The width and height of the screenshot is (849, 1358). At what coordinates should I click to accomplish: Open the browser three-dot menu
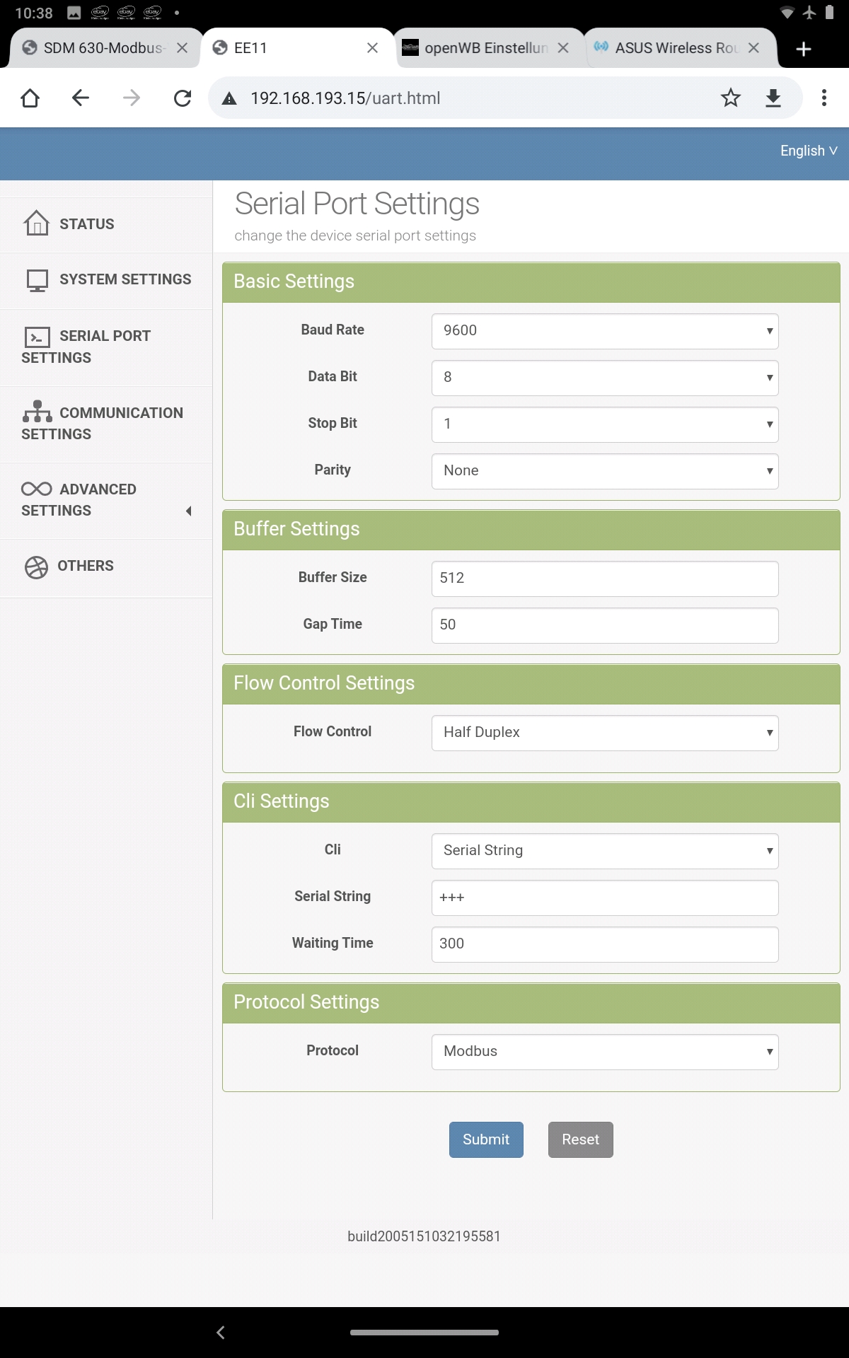pos(824,98)
